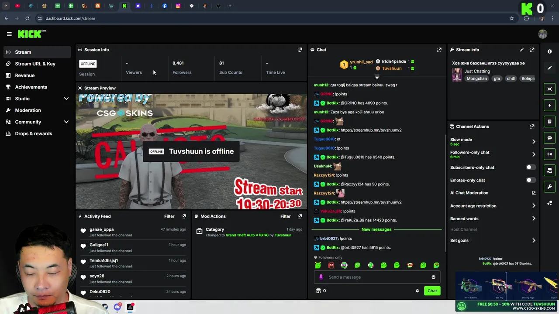559x314 pixels.
Task: Select Stream in sidebar
Action: point(37,52)
